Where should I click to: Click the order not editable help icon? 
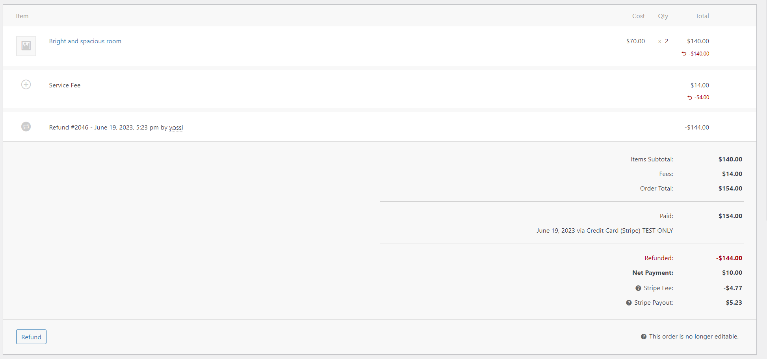(644, 337)
